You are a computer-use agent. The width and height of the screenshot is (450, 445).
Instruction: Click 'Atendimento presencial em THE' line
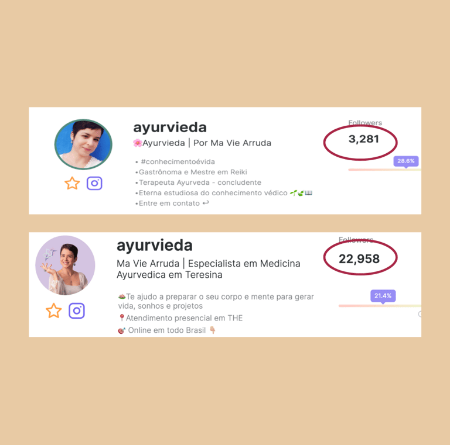pos(180,318)
